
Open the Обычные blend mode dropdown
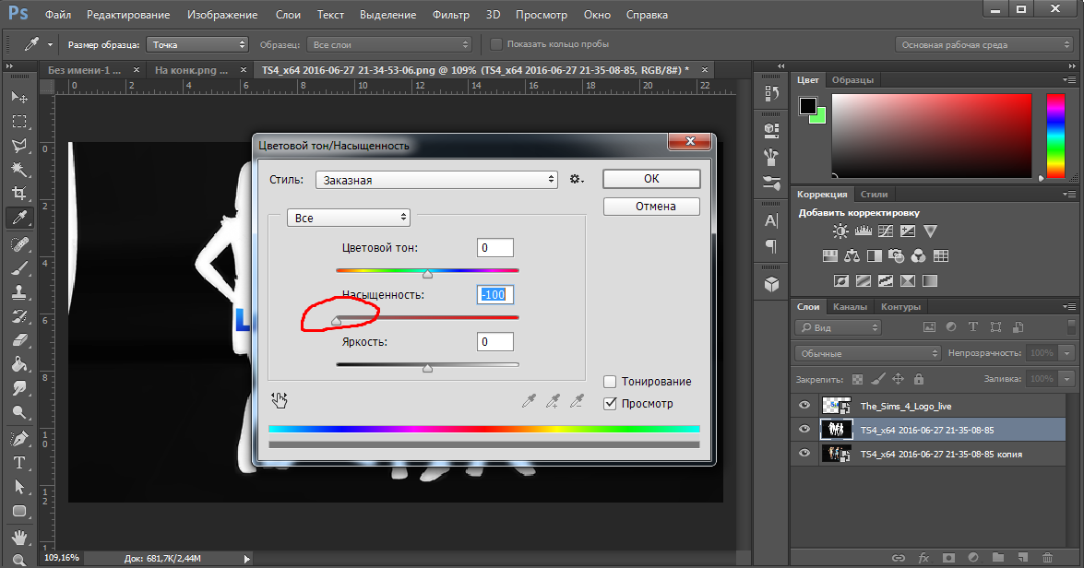867,353
